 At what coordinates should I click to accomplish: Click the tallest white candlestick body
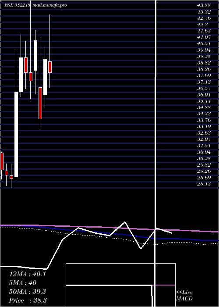(16, 134)
